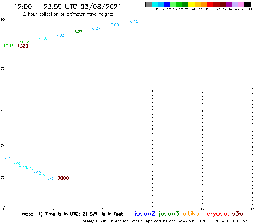Select the '12 hour collection' subtitle
Viewport: 255px width, 224px height.
pyautogui.click(x=67, y=14)
